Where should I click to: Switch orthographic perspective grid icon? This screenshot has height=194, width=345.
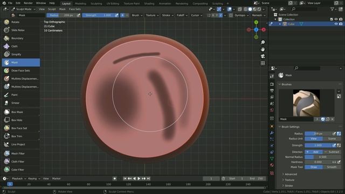coord(263,63)
